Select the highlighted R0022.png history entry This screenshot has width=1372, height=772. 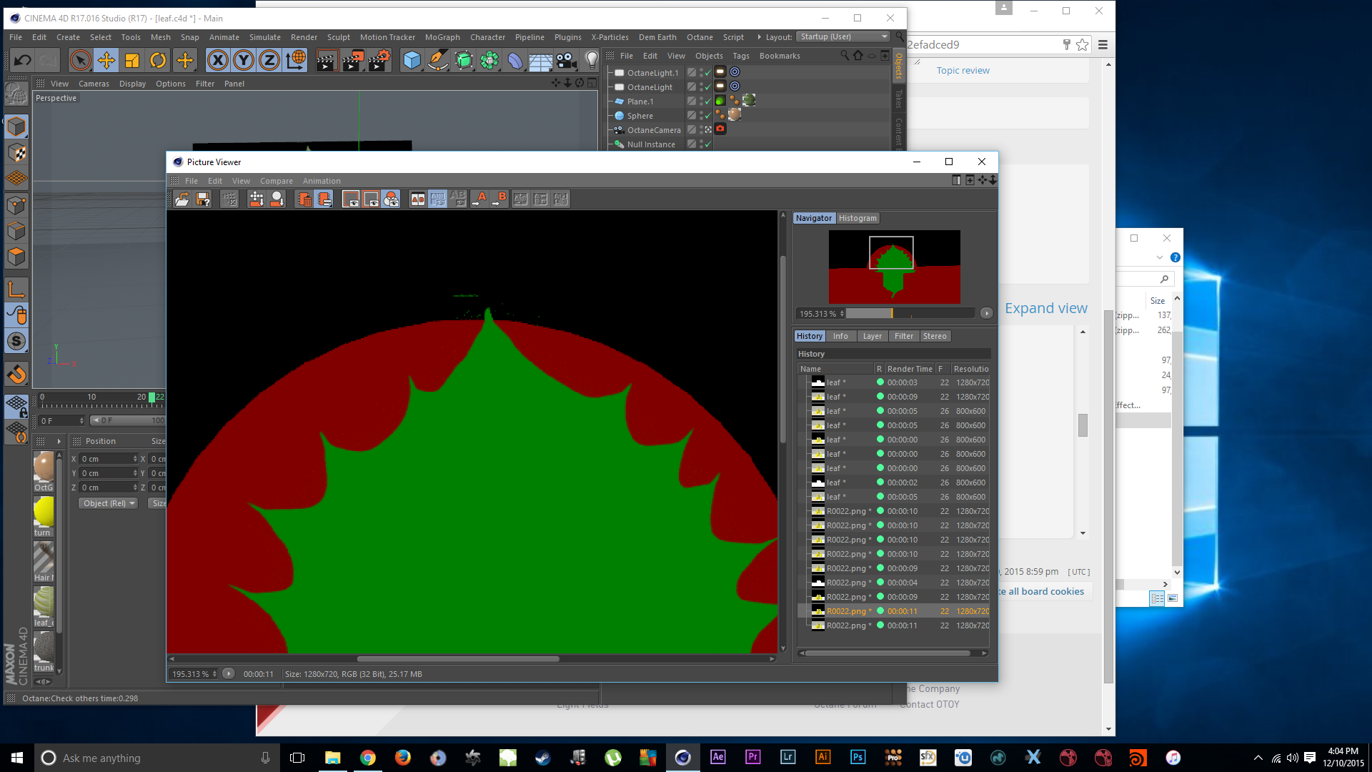pyautogui.click(x=847, y=611)
